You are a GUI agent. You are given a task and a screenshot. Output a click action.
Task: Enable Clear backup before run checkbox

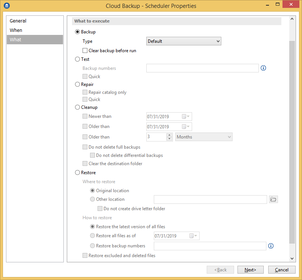85,50
